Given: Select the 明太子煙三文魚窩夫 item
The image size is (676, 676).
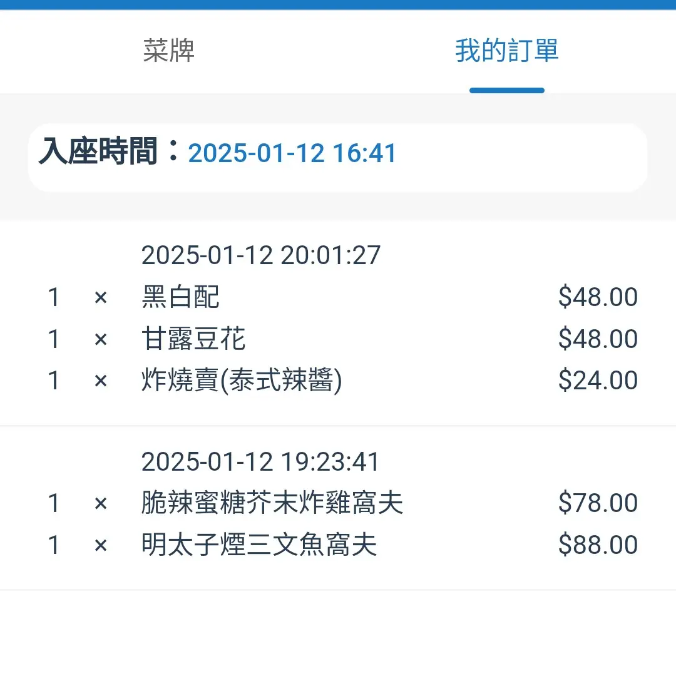Looking at the screenshot, I should (x=259, y=545).
